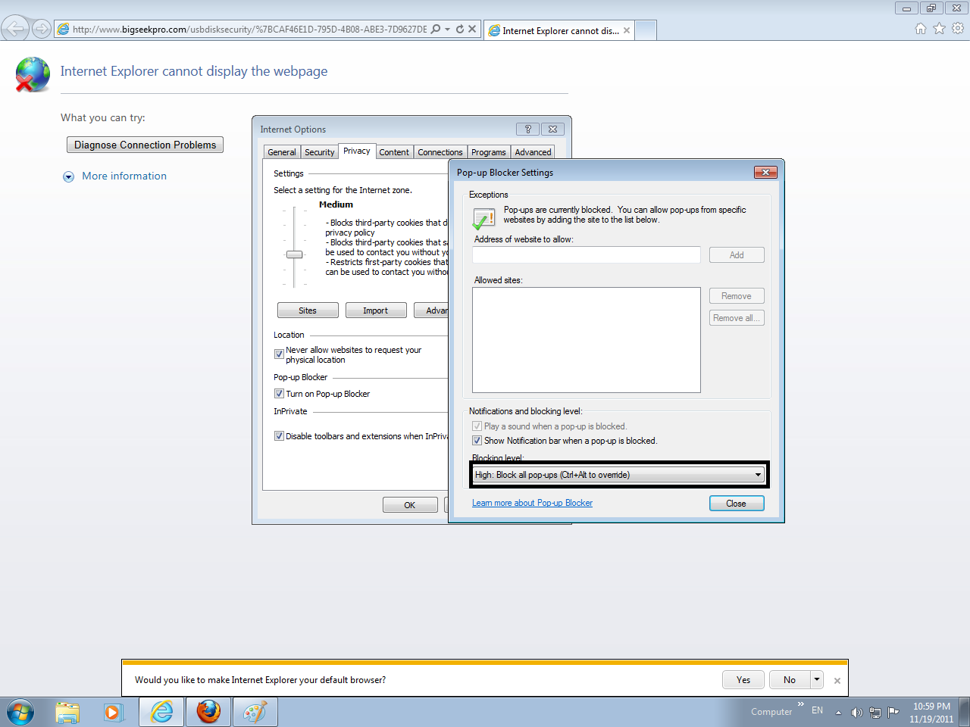Launch Windows Media Player from taskbar
The height and width of the screenshot is (727, 970).
click(x=113, y=713)
